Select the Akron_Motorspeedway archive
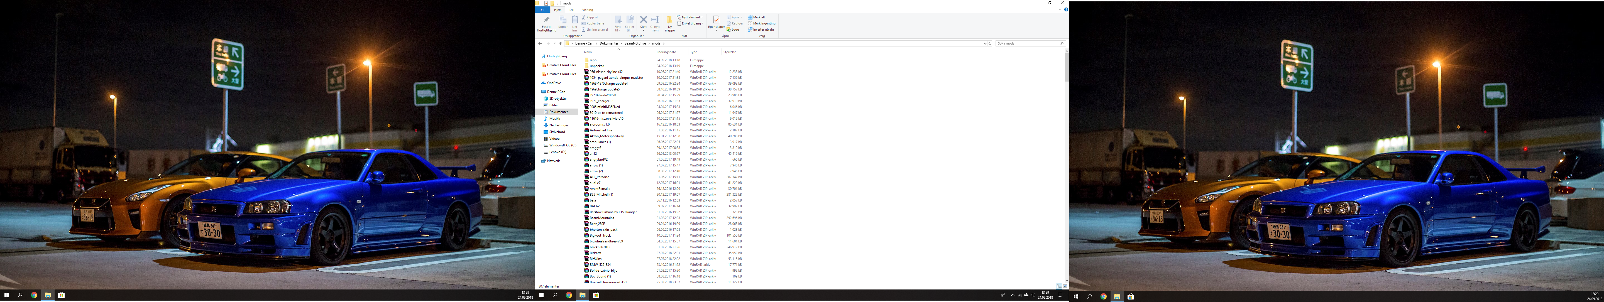The image size is (1604, 302). pyautogui.click(x=604, y=136)
